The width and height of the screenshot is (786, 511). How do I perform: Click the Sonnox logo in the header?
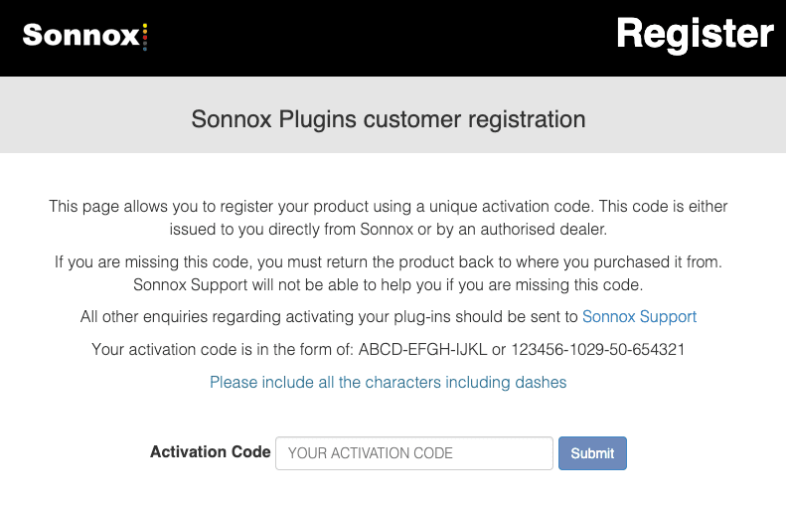click(x=84, y=36)
